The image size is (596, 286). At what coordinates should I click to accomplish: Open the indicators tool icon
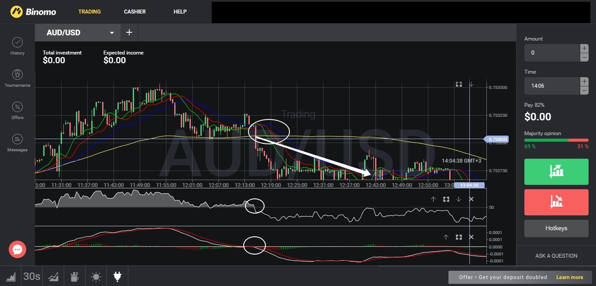coord(54,276)
